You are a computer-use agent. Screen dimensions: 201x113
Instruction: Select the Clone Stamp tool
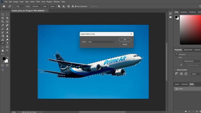click(x=7, y=29)
